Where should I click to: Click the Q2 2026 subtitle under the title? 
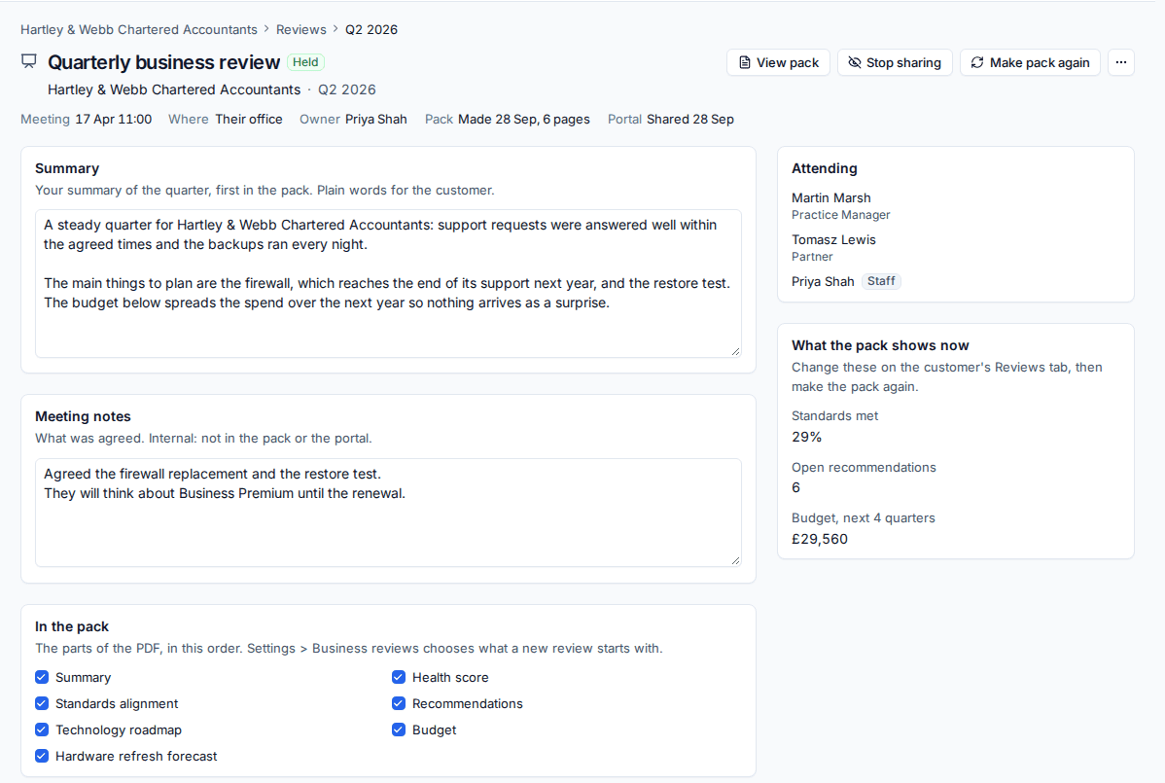(x=347, y=89)
